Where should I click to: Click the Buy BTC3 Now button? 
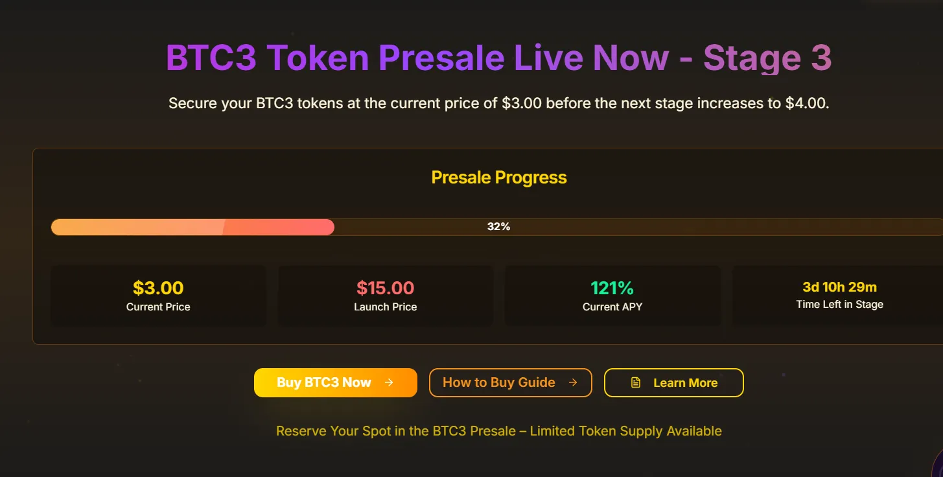[x=335, y=382]
